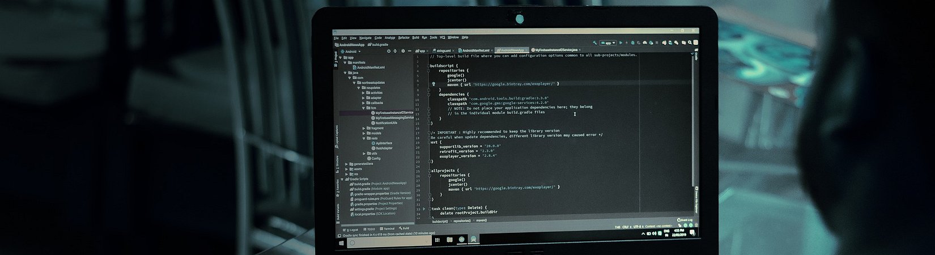Switch to the app editor tab
Screen dimensions: 935x255
tap(421, 51)
